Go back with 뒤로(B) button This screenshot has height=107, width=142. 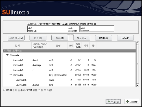point(113,102)
